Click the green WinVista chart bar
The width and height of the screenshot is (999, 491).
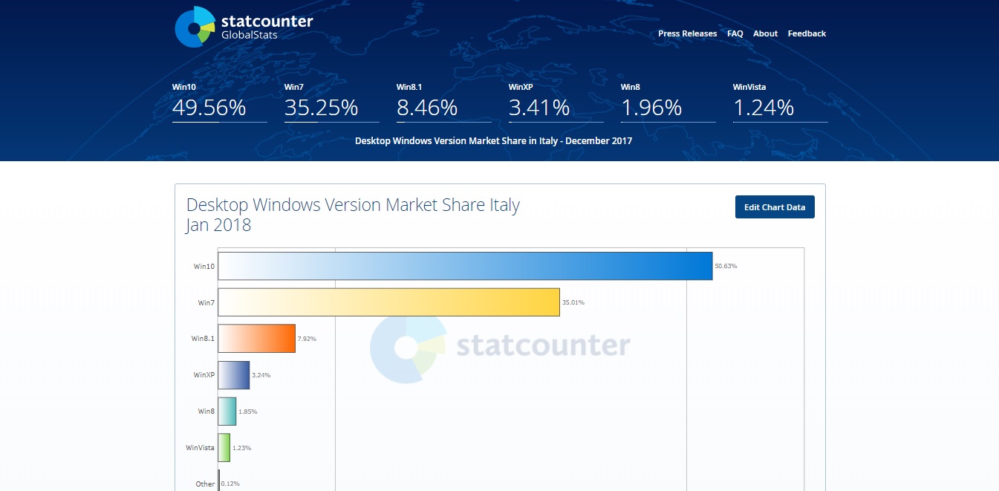pyautogui.click(x=224, y=448)
